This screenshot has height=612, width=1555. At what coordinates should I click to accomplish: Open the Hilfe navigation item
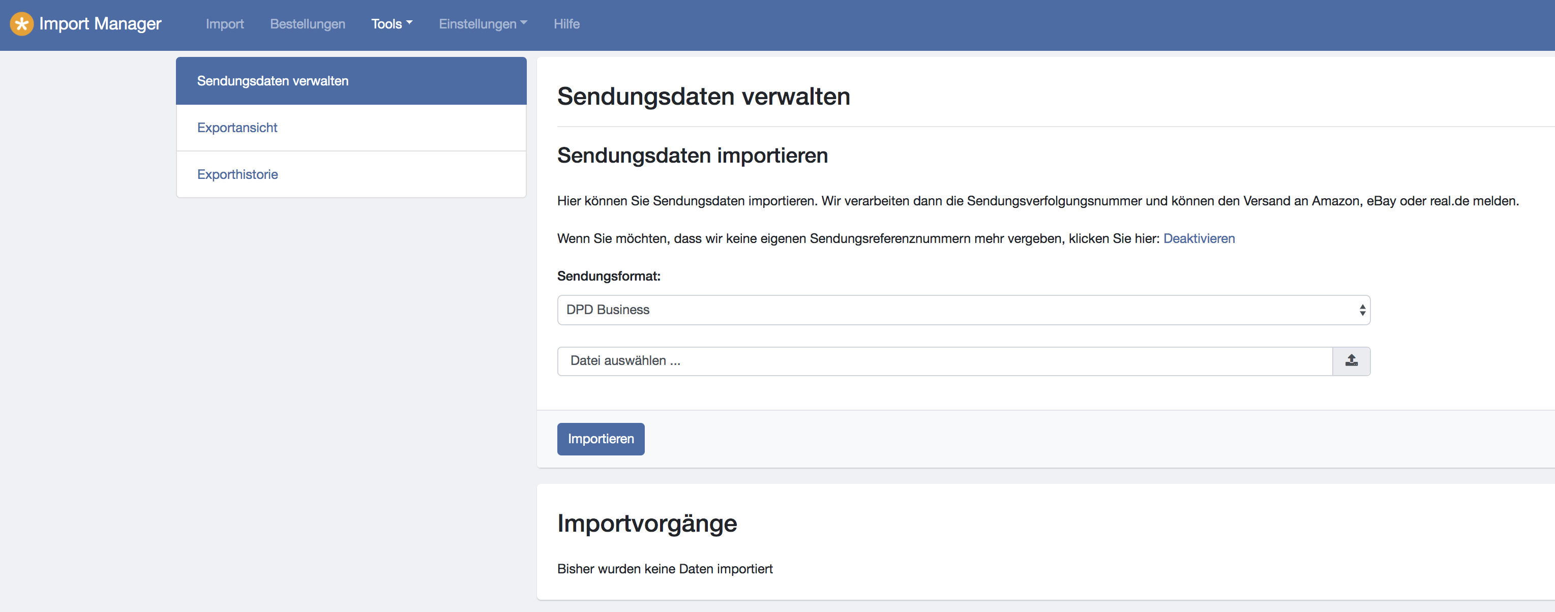pyautogui.click(x=566, y=24)
